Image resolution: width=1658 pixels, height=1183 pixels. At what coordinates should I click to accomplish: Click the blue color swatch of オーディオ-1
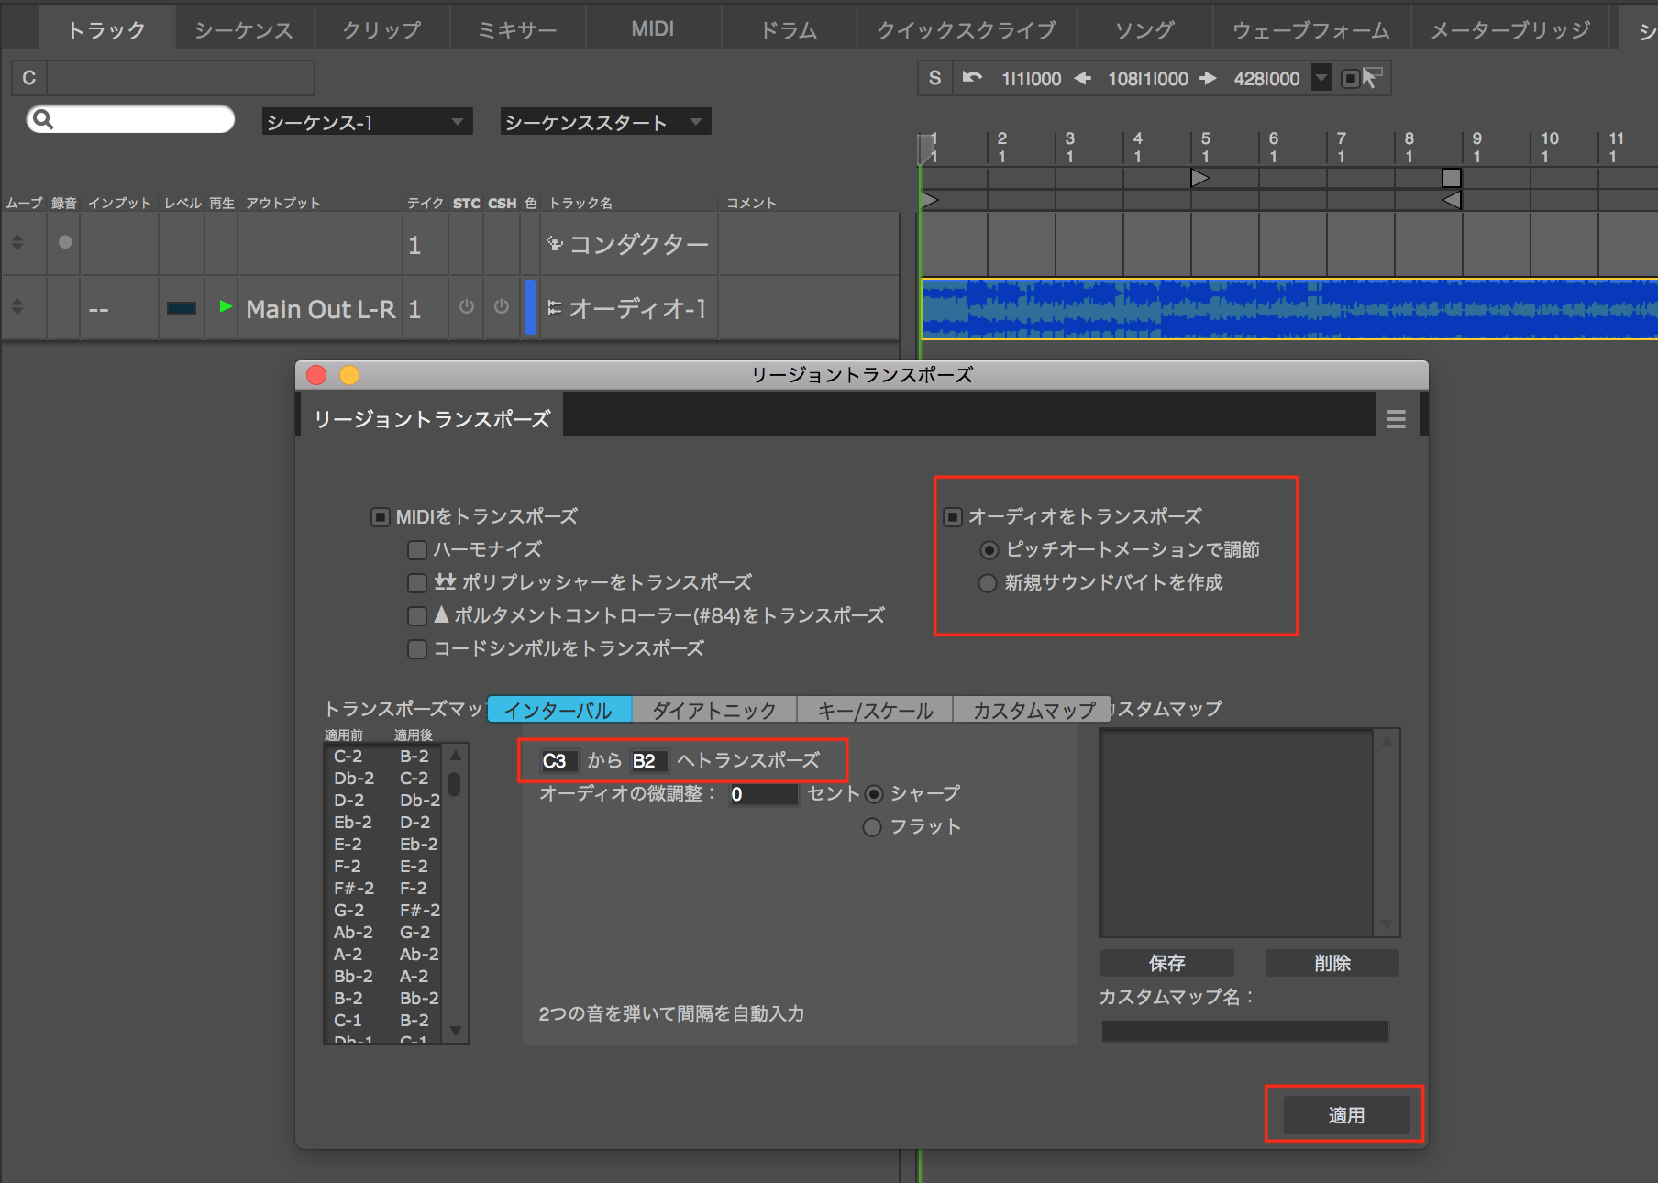tap(529, 307)
